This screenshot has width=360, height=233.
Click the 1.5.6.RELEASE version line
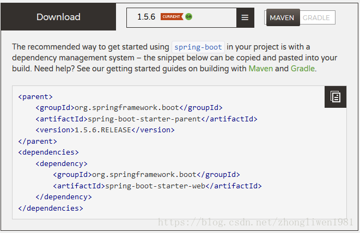point(105,130)
